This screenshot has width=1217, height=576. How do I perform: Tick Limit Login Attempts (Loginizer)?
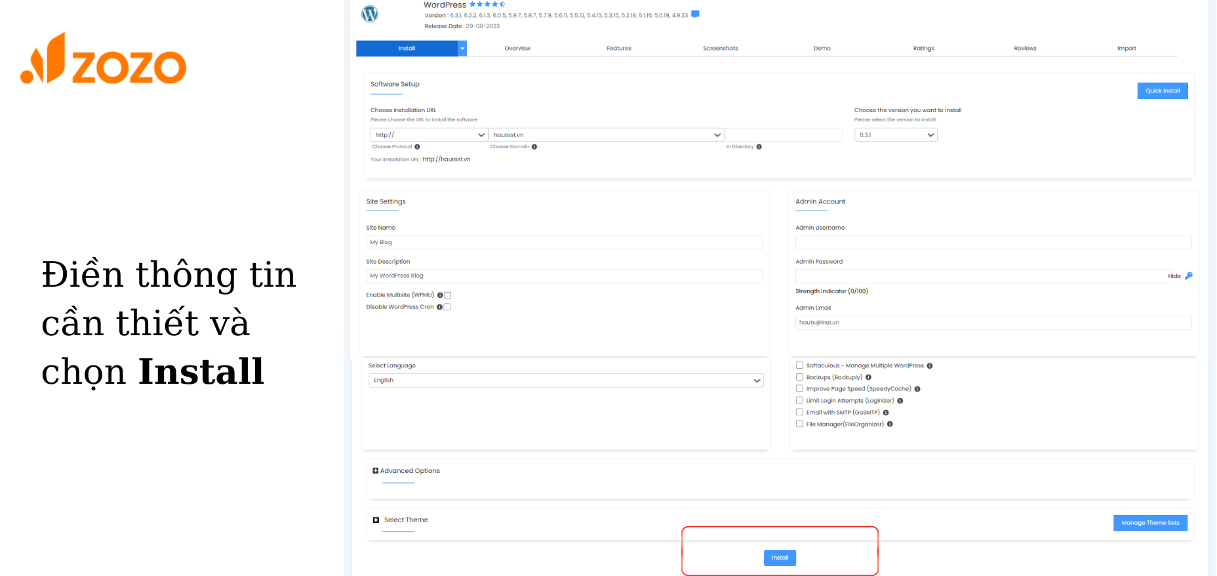point(800,400)
